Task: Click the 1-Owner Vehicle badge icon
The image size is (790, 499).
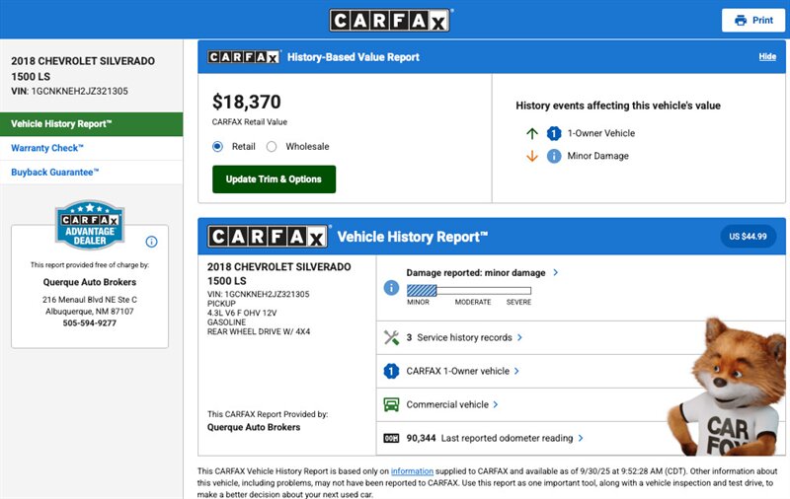Action: click(x=554, y=133)
